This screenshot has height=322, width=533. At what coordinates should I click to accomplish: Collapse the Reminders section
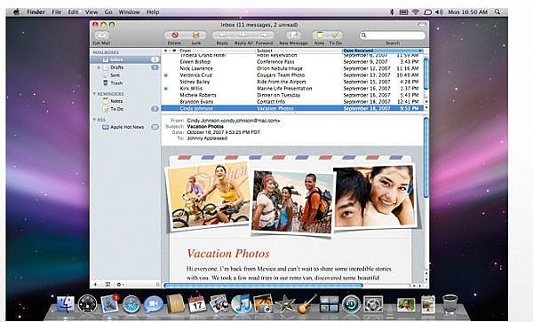pos(94,94)
